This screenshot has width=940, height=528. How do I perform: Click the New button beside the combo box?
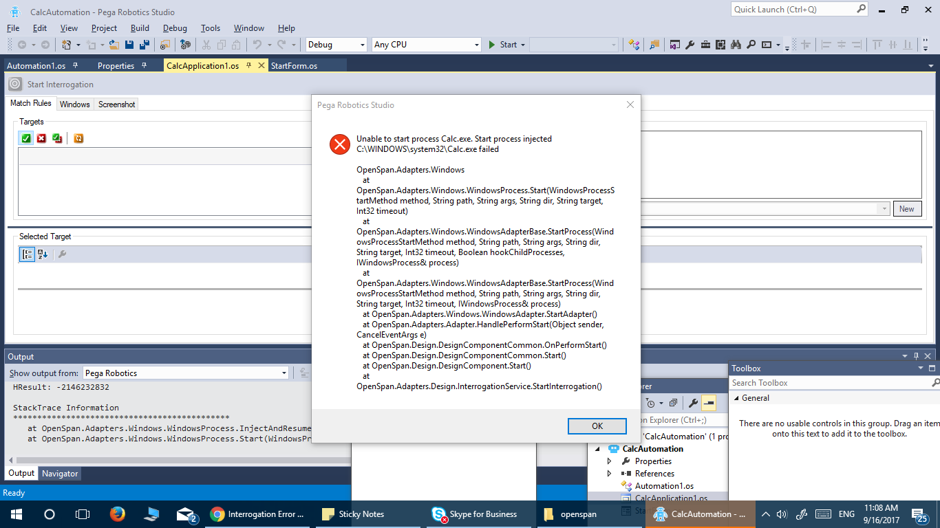pyautogui.click(x=907, y=209)
